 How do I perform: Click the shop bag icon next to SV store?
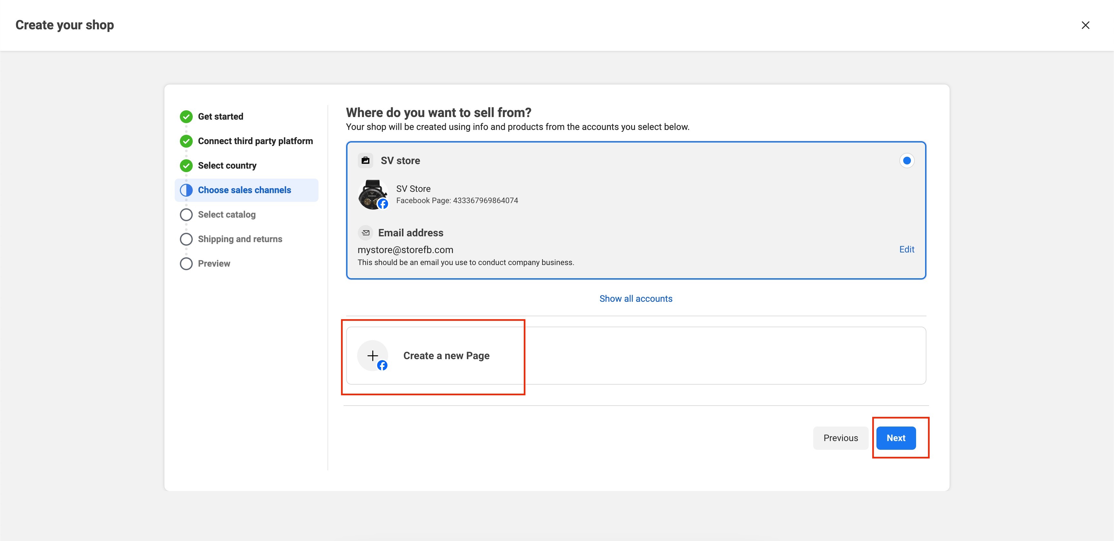366,161
